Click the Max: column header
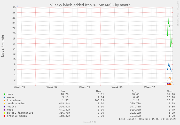180x125 pixels. click(170, 91)
